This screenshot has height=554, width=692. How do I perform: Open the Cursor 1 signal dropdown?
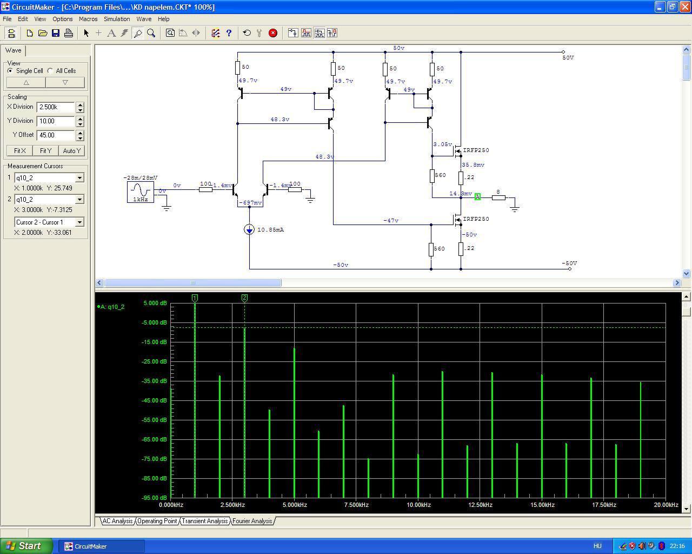coord(79,178)
